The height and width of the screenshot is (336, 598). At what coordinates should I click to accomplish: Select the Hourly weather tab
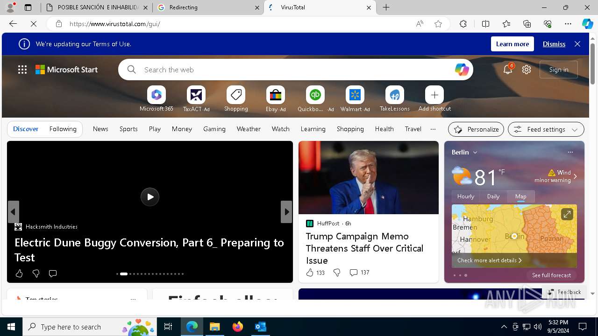(x=466, y=196)
